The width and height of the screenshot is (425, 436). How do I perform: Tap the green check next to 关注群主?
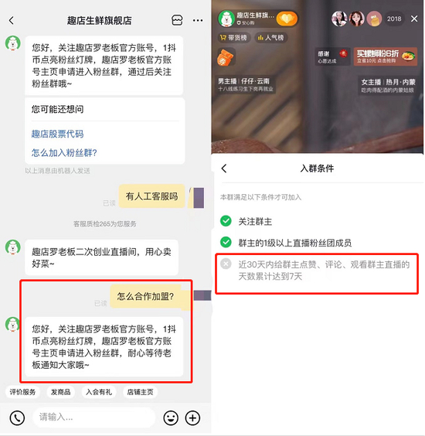(226, 221)
